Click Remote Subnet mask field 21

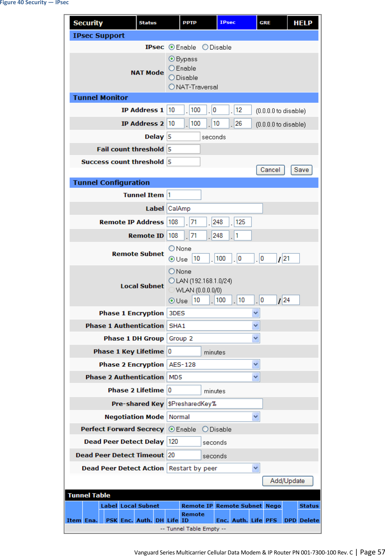point(291,259)
